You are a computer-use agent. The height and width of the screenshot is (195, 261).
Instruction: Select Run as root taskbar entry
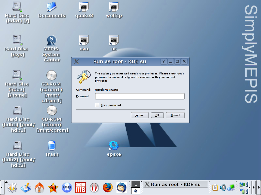click(x=175, y=184)
